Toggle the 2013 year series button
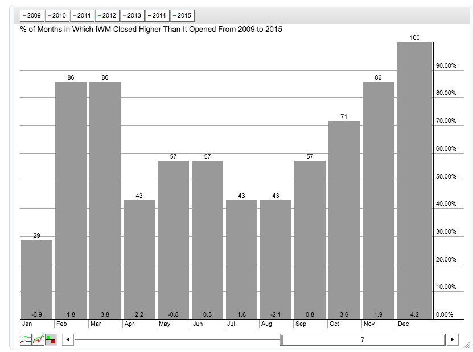 (x=132, y=16)
